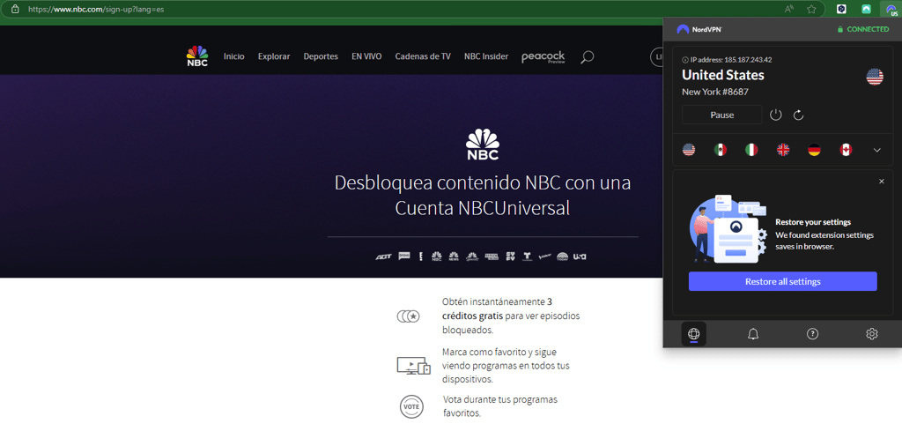
Task: Open the Read Aloud icon in address bar
Action: [788, 9]
